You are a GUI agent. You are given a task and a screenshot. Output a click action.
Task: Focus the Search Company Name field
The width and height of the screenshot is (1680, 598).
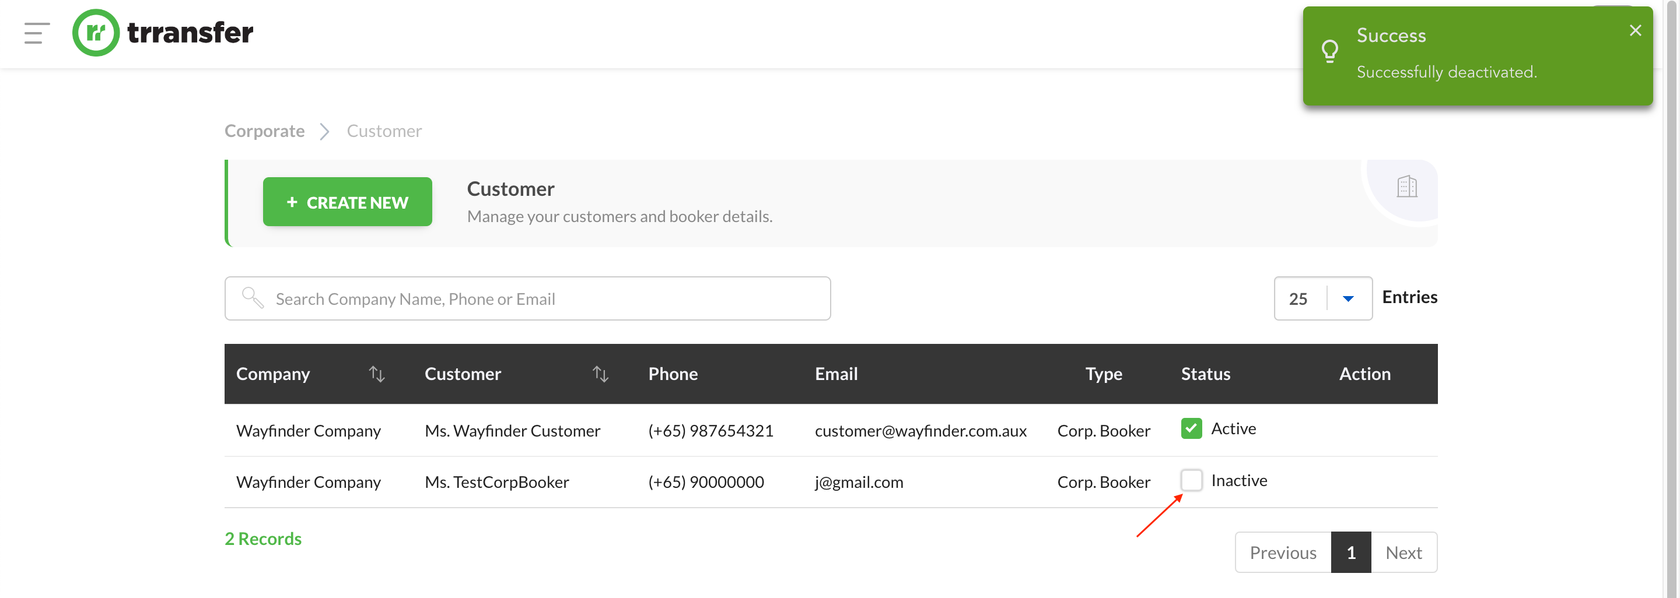(527, 298)
